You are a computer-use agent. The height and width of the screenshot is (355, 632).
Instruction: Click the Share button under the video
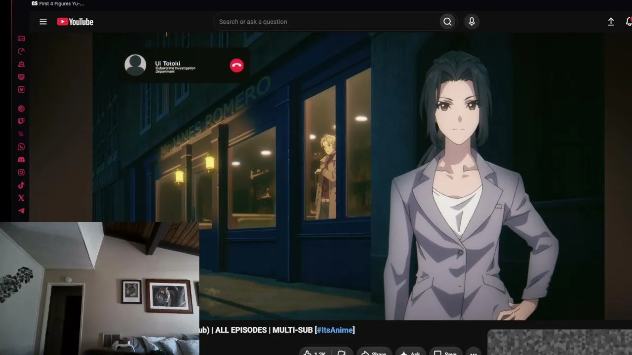pyautogui.click(x=374, y=353)
